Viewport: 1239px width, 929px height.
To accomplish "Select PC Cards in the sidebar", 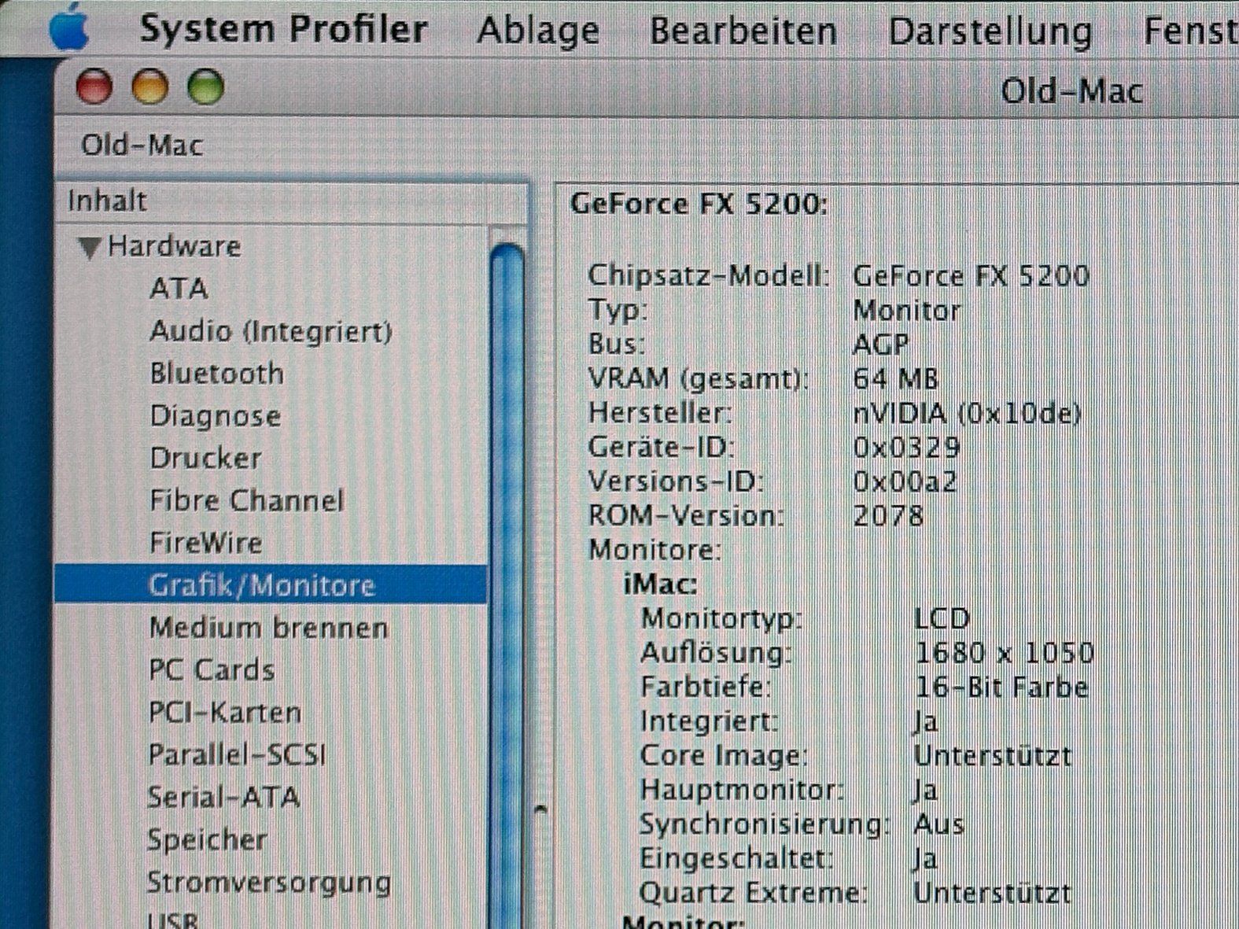I will pyautogui.click(x=211, y=670).
